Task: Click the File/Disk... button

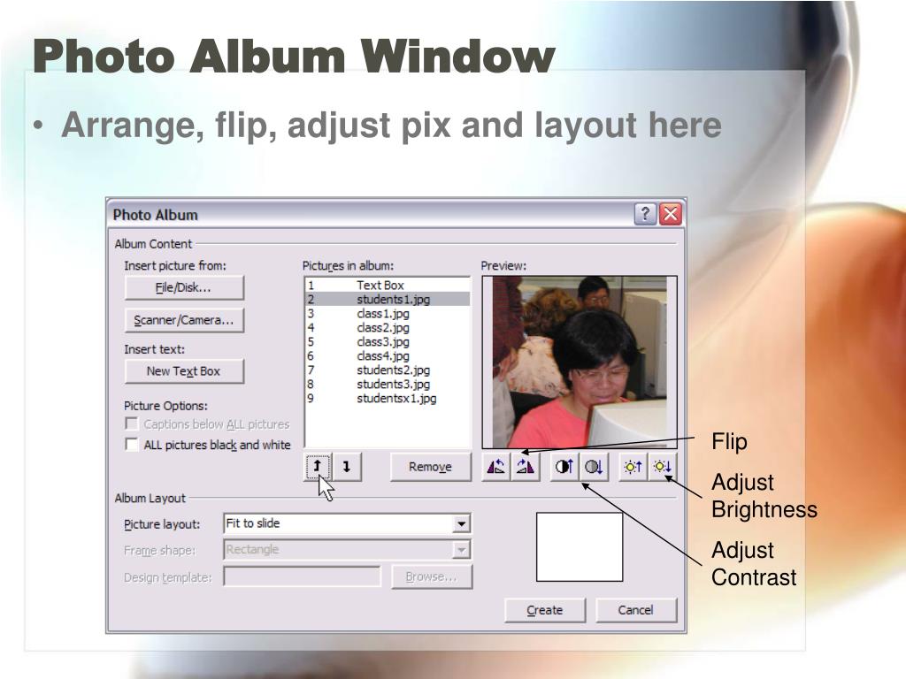Action: point(184,287)
